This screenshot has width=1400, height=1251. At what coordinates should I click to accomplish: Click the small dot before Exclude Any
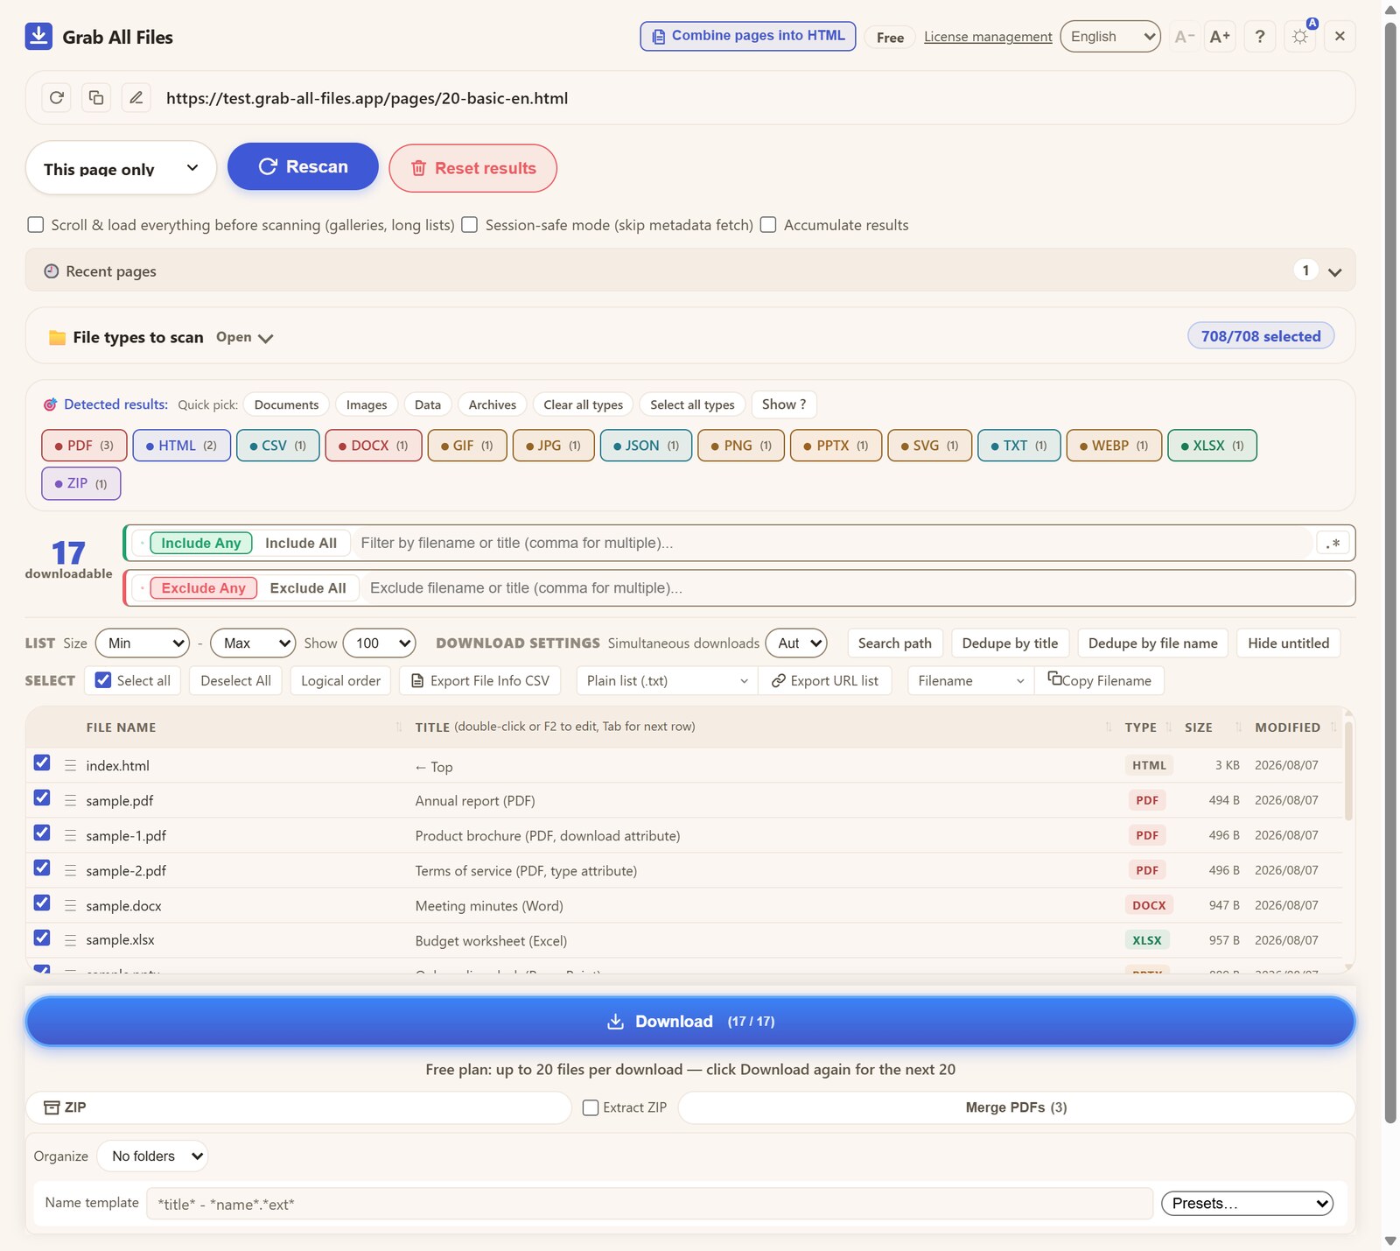142,587
